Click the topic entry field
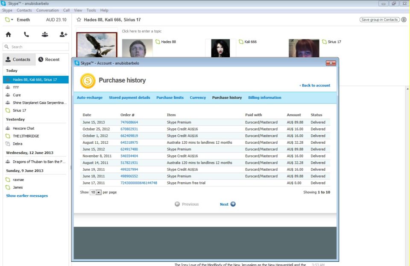This screenshot has height=266, width=410. tap(141, 31)
